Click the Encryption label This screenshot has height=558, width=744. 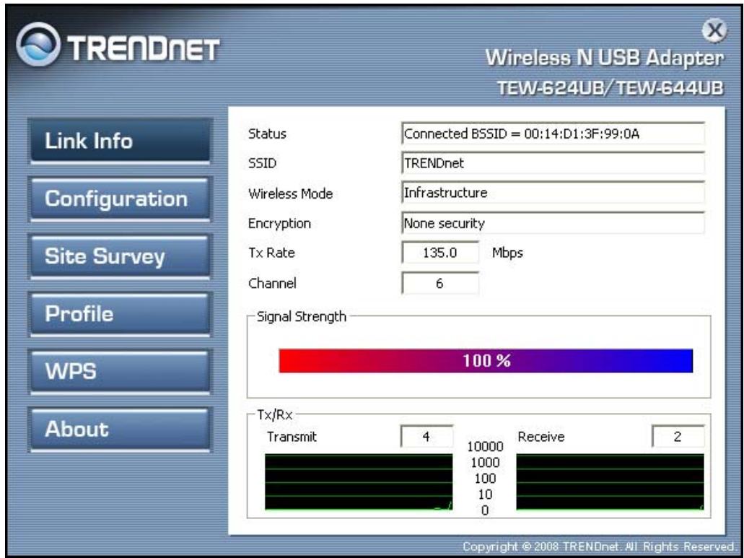(279, 224)
